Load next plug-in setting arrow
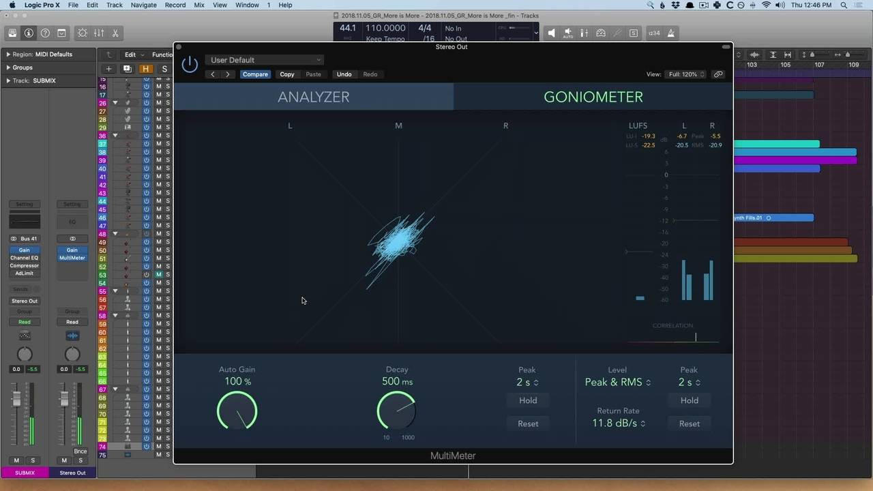The width and height of the screenshot is (873, 491). click(x=228, y=74)
